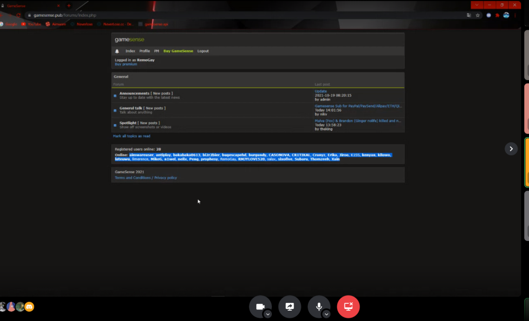
Task: Open the Malva (Fox) & Brandon post
Action: (x=358, y=121)
